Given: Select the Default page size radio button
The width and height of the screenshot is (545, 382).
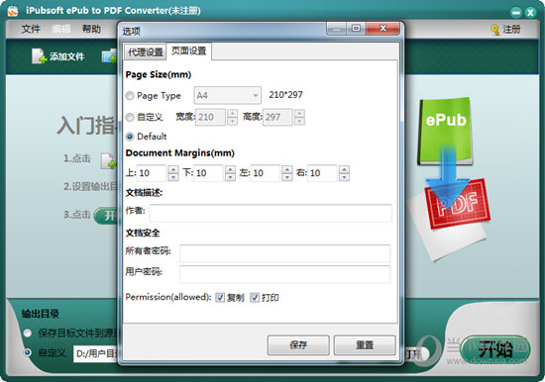Looking at the screenshot, I should (x=130, y=137).
